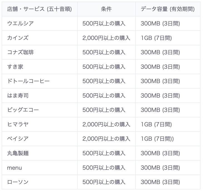The height and width of the screenshot is (191, 203).
Task: Click カインズ's 2,000円以上の購入 condition
Action: 106,38
